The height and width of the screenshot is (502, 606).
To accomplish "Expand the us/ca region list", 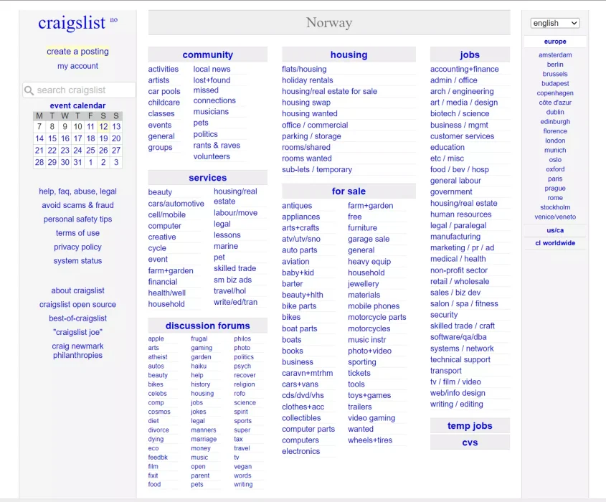I will (x=555, y=230).
